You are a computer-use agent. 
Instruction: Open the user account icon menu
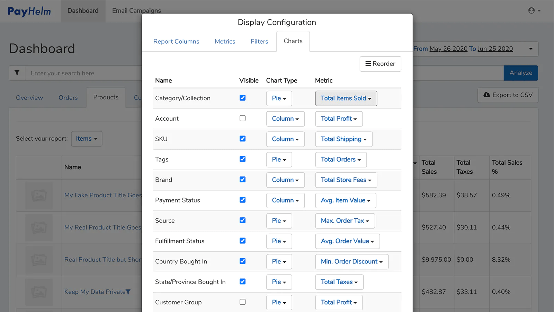tap(534, 11)
